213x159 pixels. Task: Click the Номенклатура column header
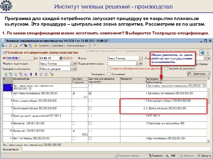42,80
